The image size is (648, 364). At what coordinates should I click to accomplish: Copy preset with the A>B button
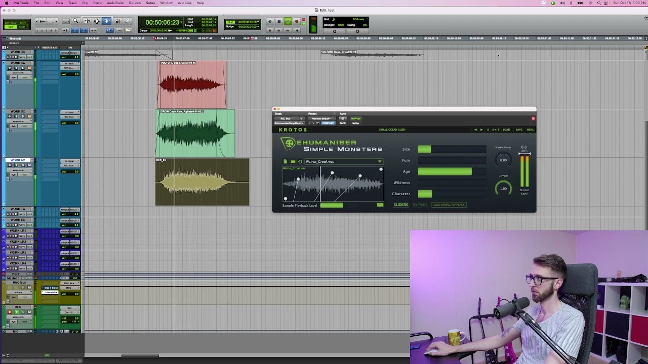click(496, 130)
